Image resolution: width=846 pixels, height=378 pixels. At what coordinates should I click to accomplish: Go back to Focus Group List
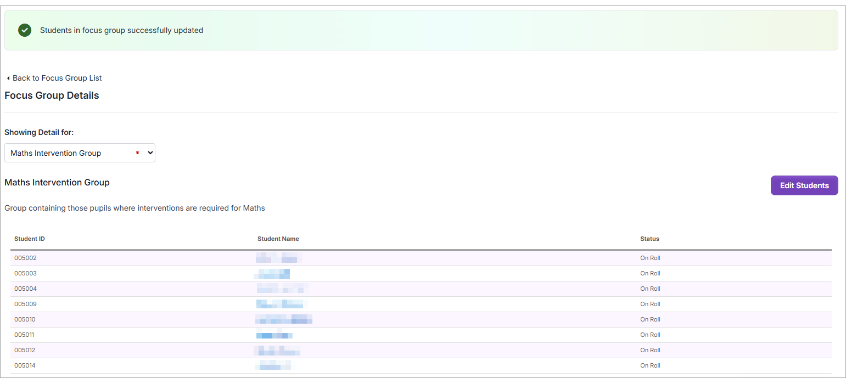tap(57, 78)
